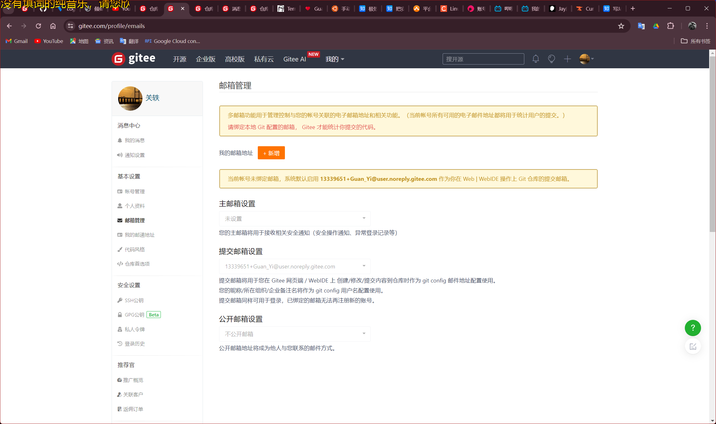
Task: Bookmark this page with the star icon
Action: click(x=621, y=26)
